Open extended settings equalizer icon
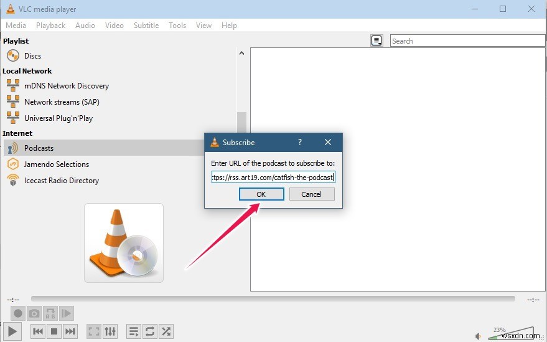Image resolution: width=547 pixels, height=342 pixels. tap(110, 331)
